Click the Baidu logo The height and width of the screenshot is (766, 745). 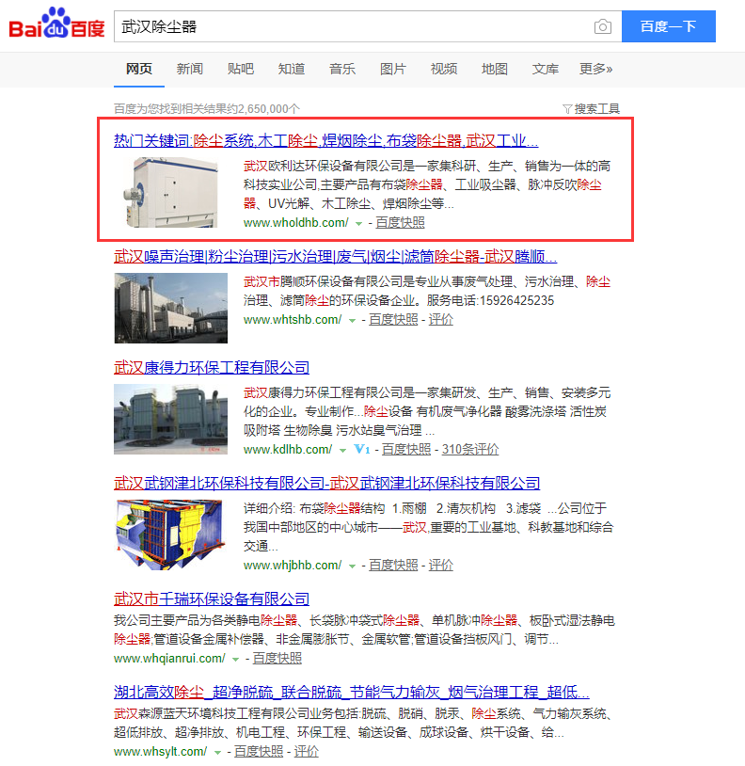[x=56, y=24]
